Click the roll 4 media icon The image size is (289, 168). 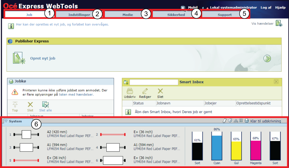113,147
